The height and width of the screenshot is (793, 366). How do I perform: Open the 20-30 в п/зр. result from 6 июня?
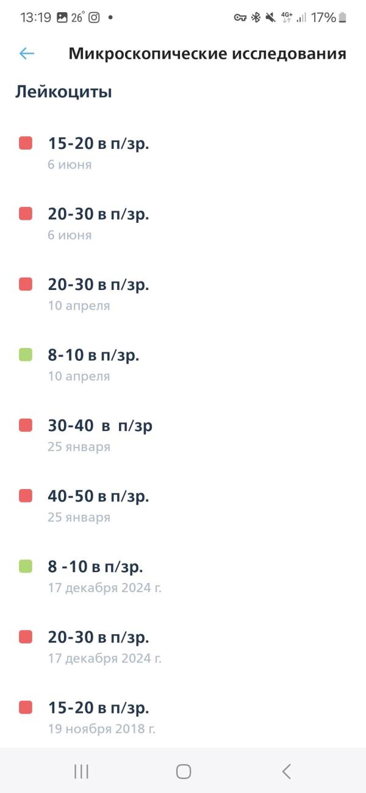(183, 223)
